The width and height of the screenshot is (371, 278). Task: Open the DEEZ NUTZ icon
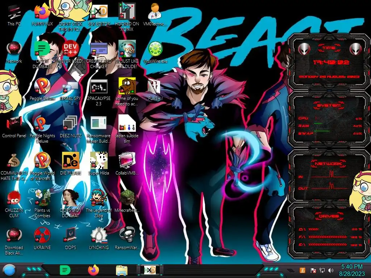71,127
